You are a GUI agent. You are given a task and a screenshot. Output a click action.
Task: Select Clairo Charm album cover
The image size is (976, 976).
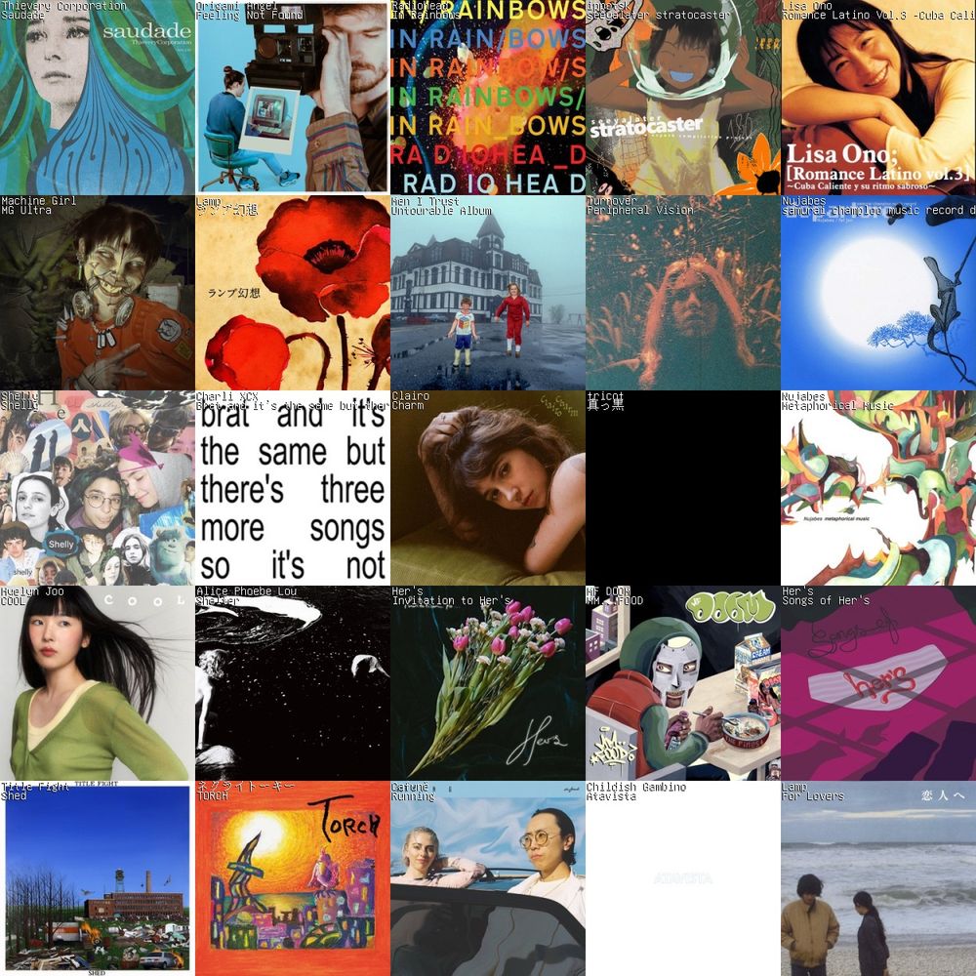point(487,488)
